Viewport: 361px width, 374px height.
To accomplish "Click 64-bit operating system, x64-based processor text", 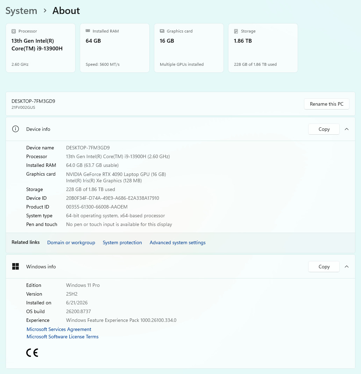I will click(115, 216).
